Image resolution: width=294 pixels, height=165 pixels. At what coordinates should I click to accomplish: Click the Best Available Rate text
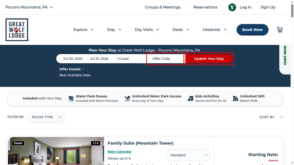(x=75, y=75)
